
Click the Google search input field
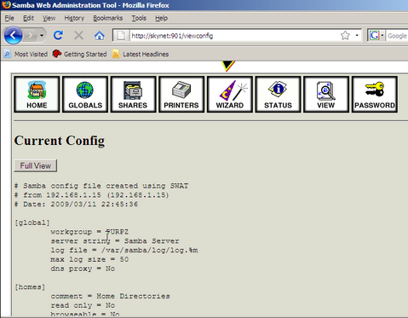click(397, 36)
